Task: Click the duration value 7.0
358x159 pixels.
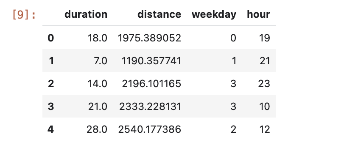Action: coord(101,61)
